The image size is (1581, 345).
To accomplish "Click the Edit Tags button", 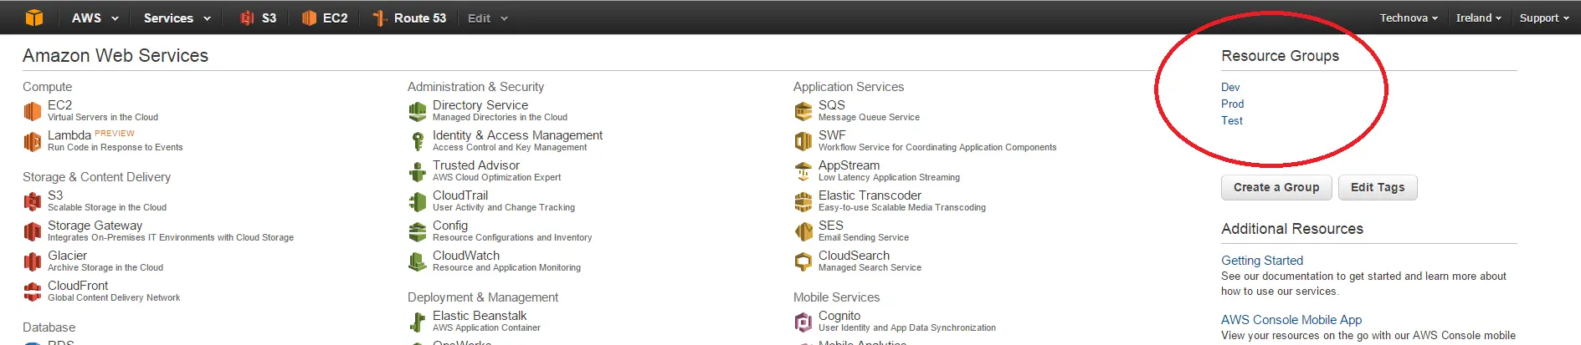I will pyautogui.click(x=1378, y=187).
